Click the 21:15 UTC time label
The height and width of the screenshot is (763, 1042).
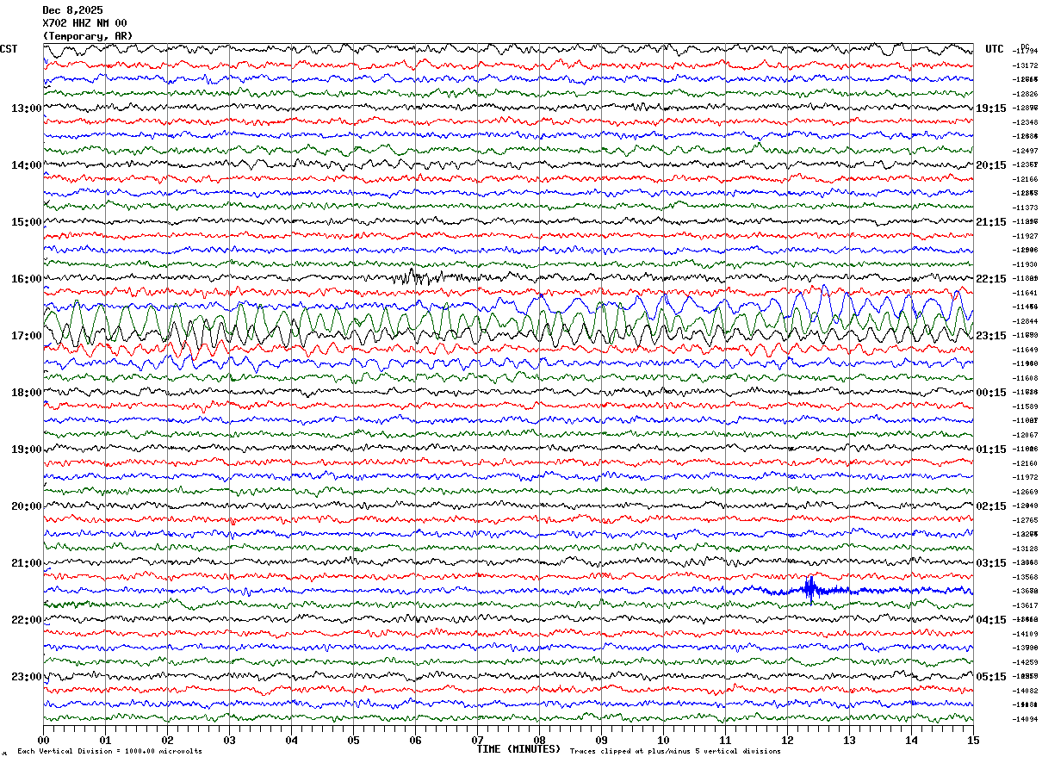pos(991,222)
